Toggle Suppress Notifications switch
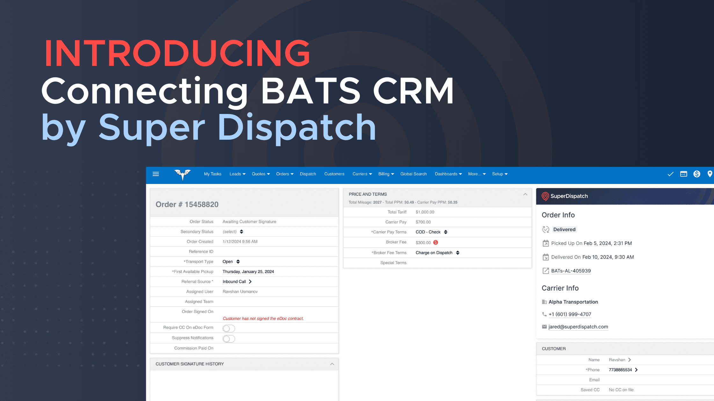This screenshot has height=401, width=714. pos(229,339)
